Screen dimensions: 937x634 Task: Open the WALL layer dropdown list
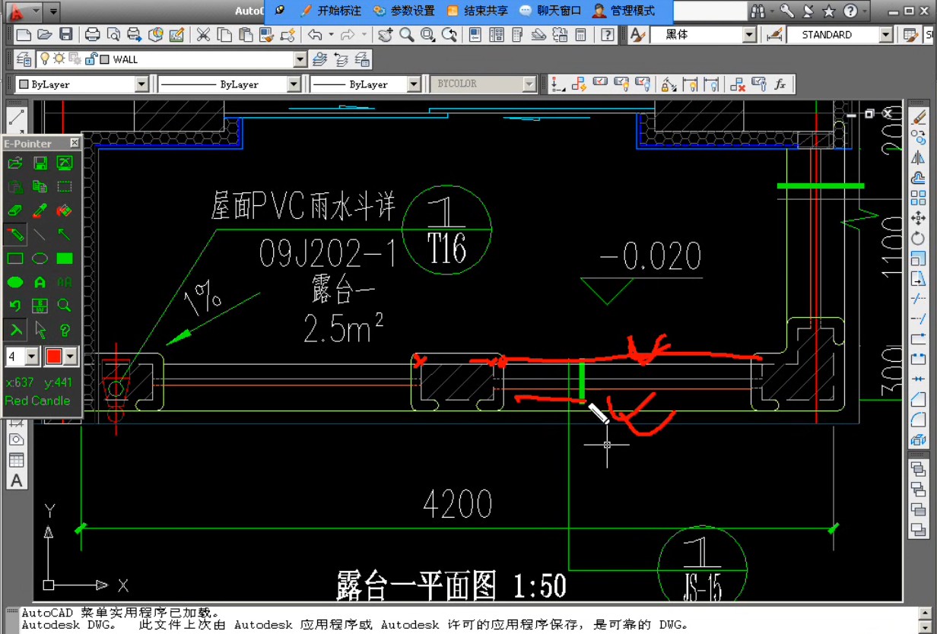tap(300, 59)
